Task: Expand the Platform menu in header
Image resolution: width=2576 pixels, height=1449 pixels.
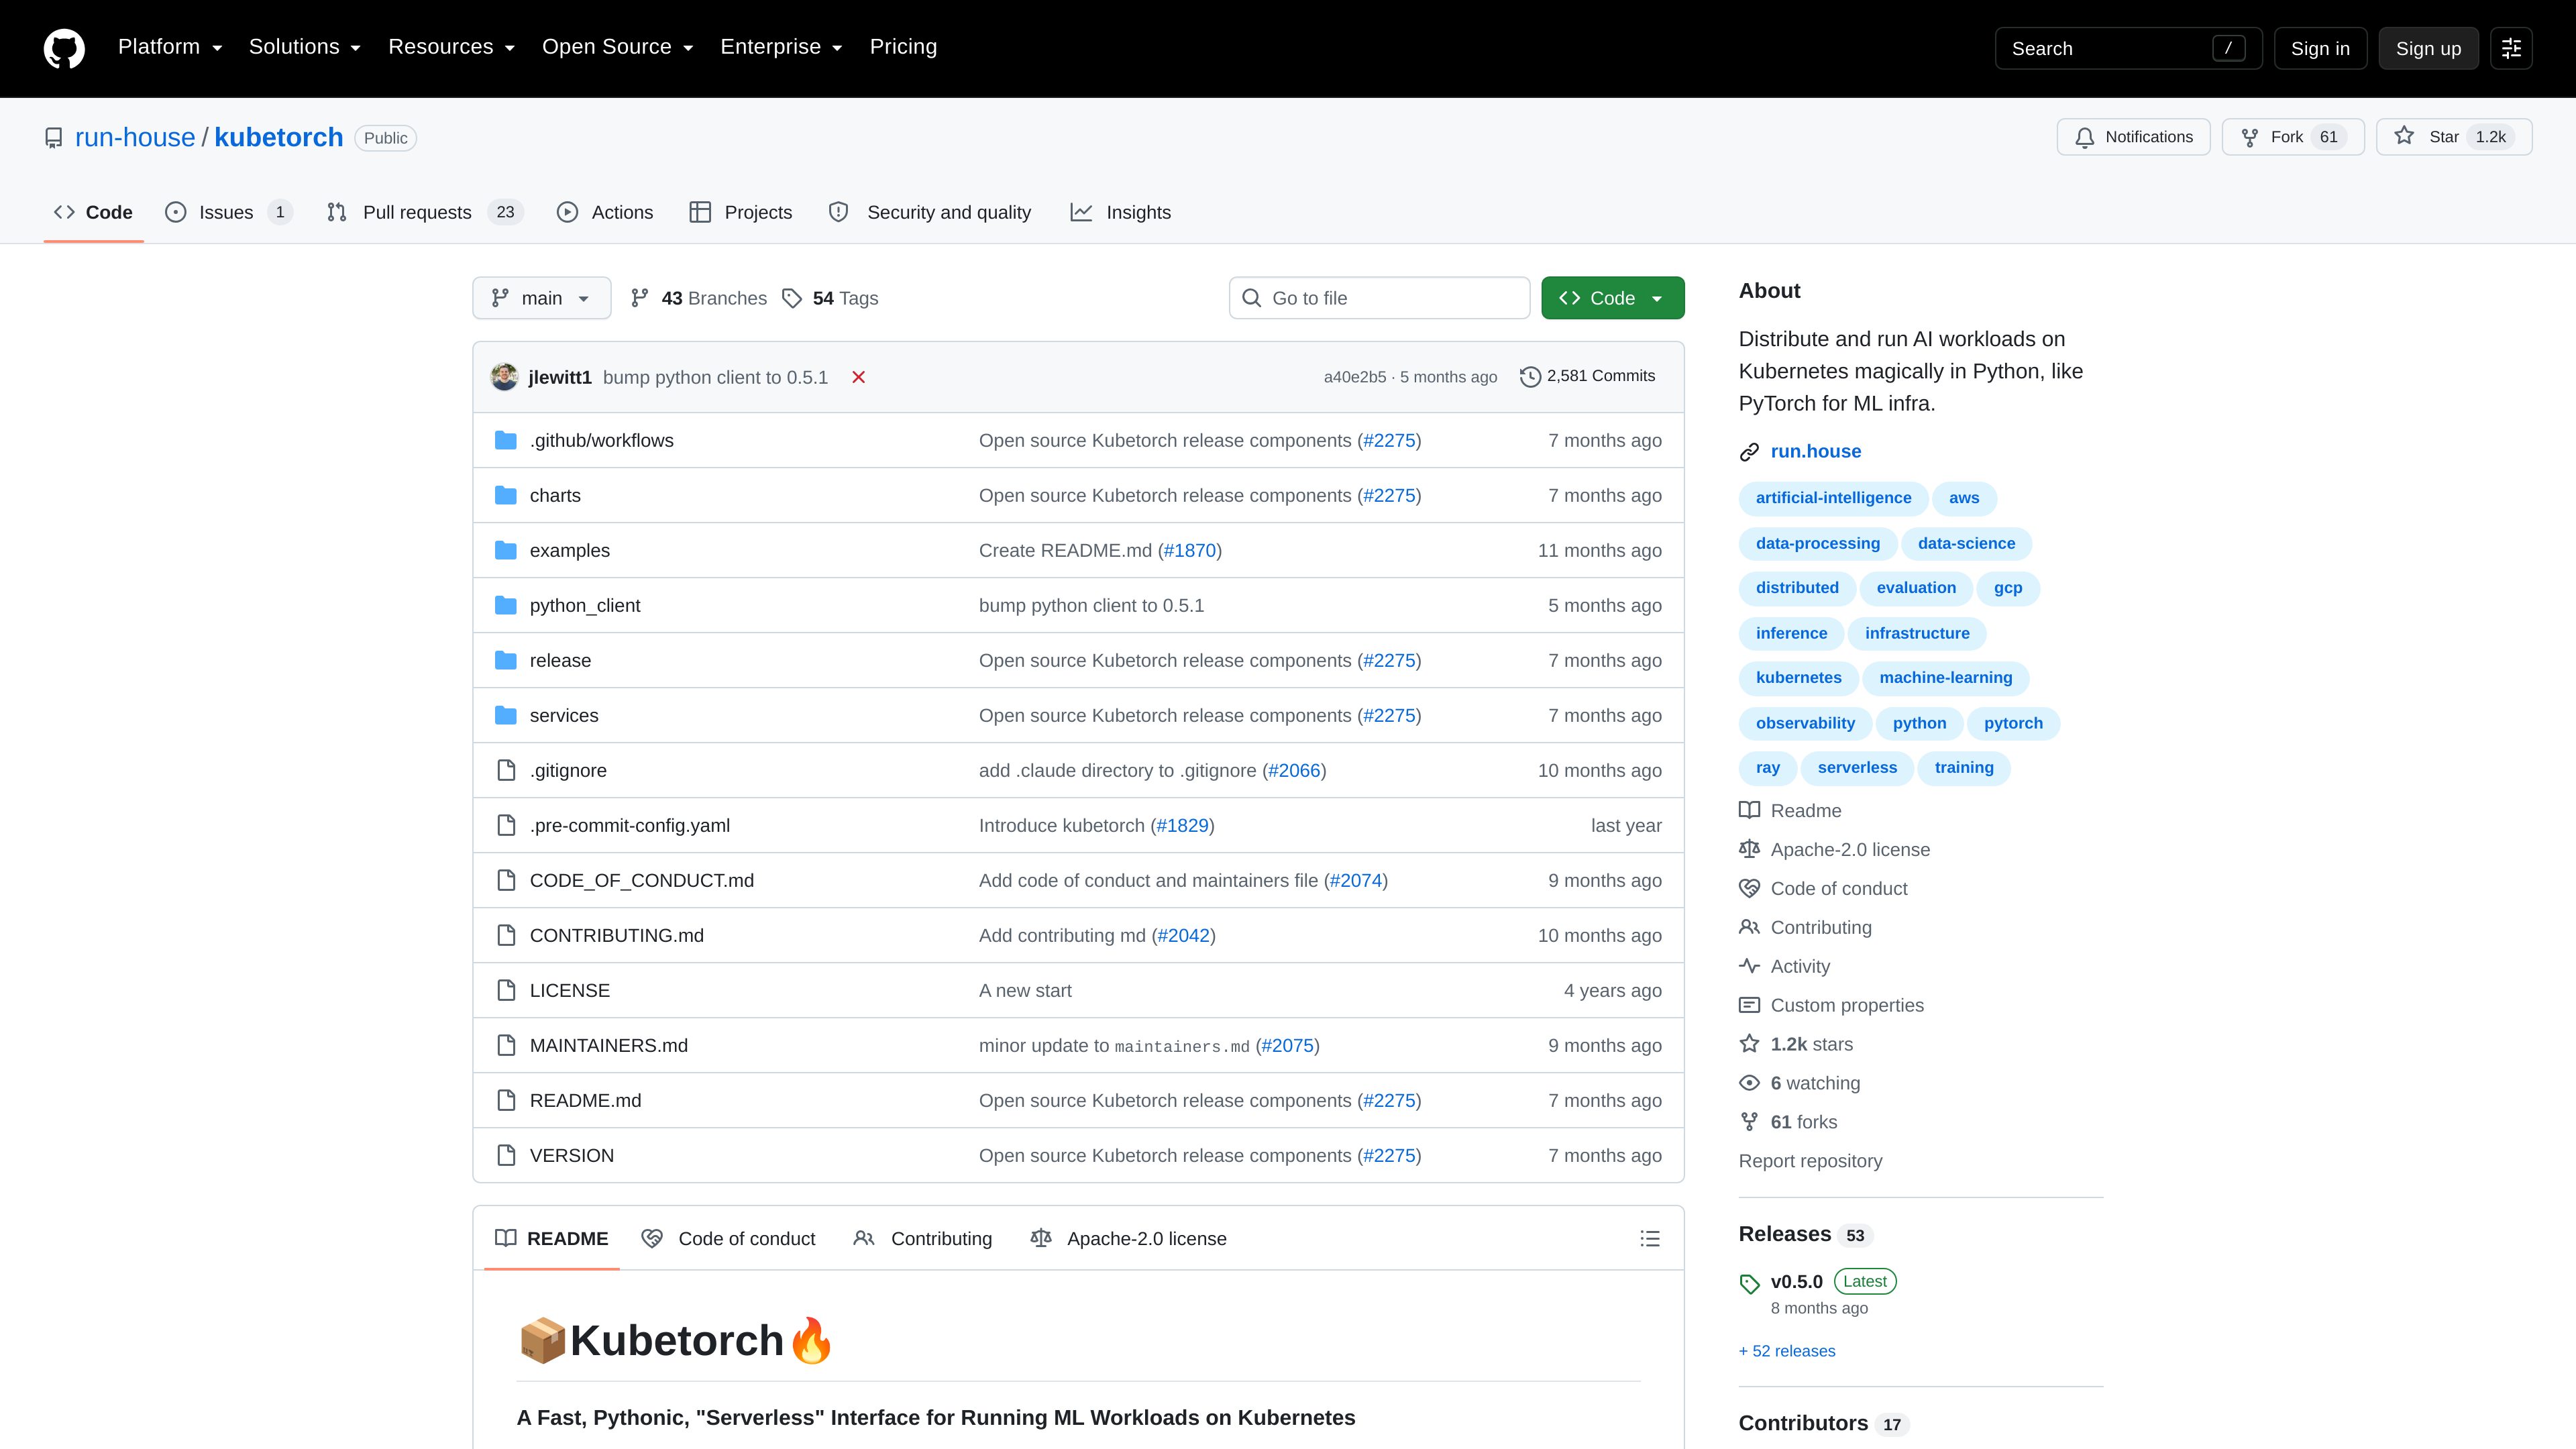Action: [x=170, y=47]
